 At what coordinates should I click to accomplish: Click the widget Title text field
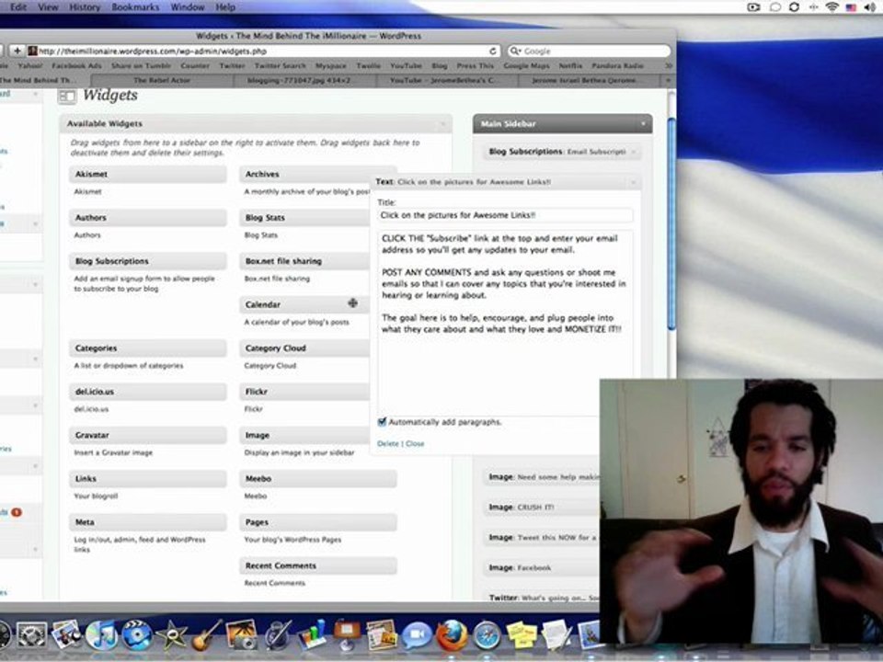[505, 215]
